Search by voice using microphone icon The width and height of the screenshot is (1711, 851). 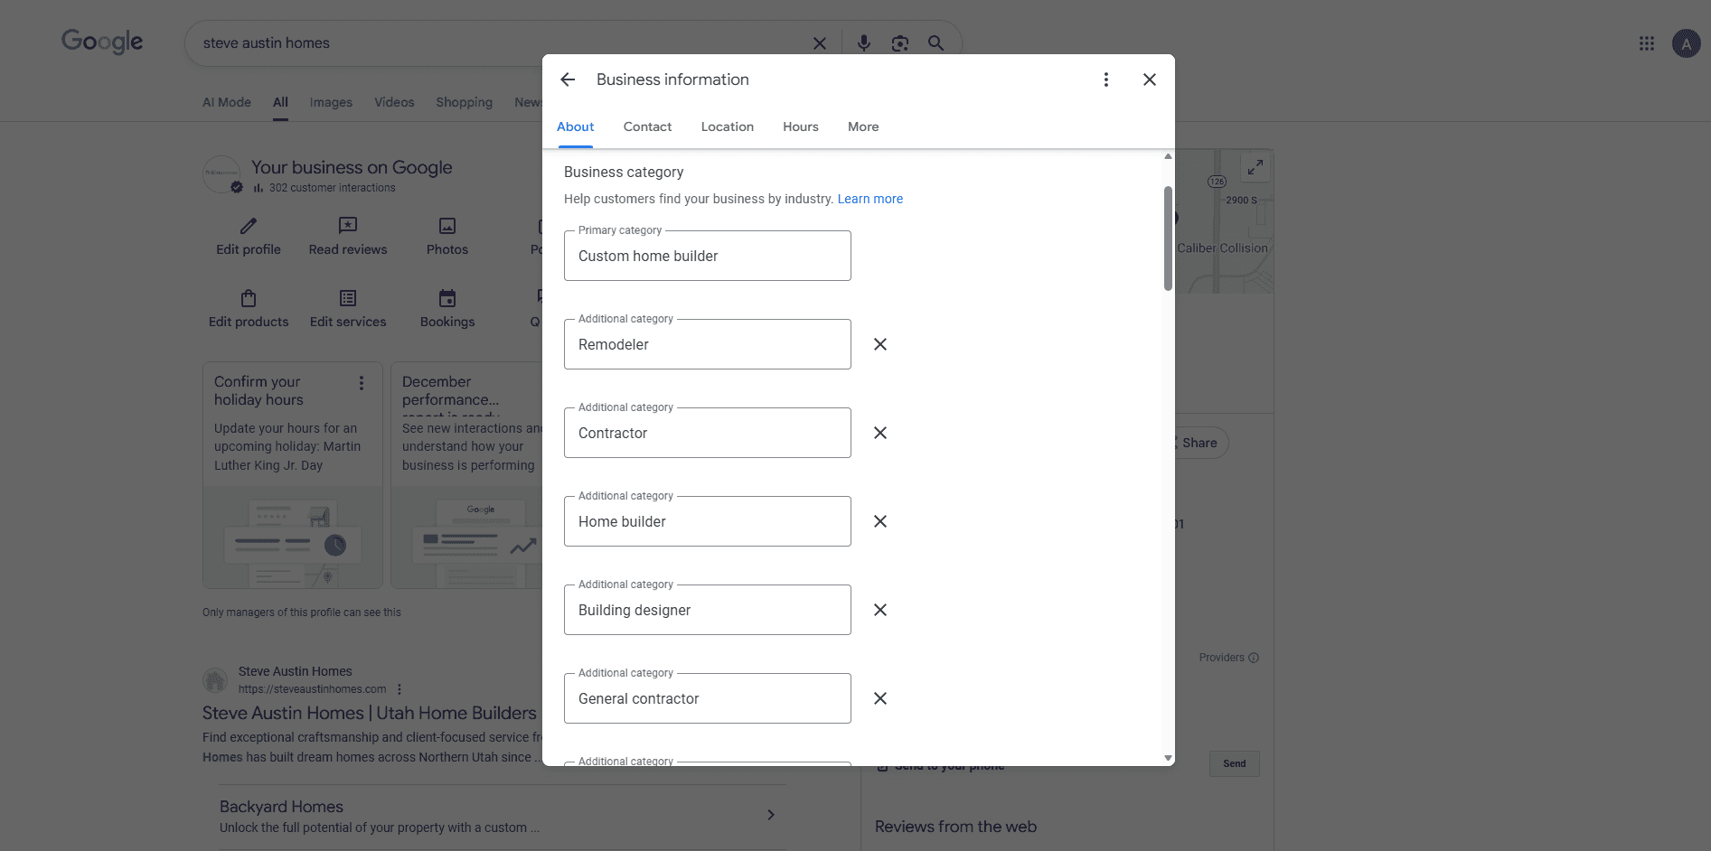pyautogui.click(x=863, y=43)
